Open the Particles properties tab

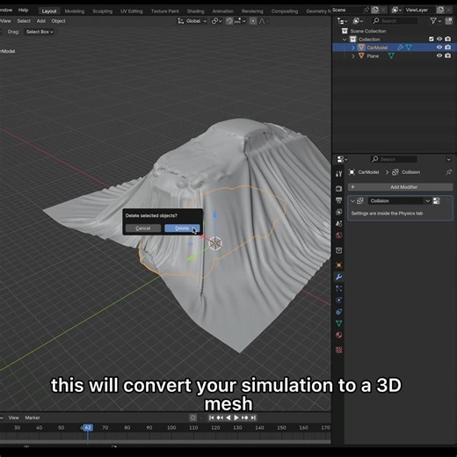[x=339, y=288]
